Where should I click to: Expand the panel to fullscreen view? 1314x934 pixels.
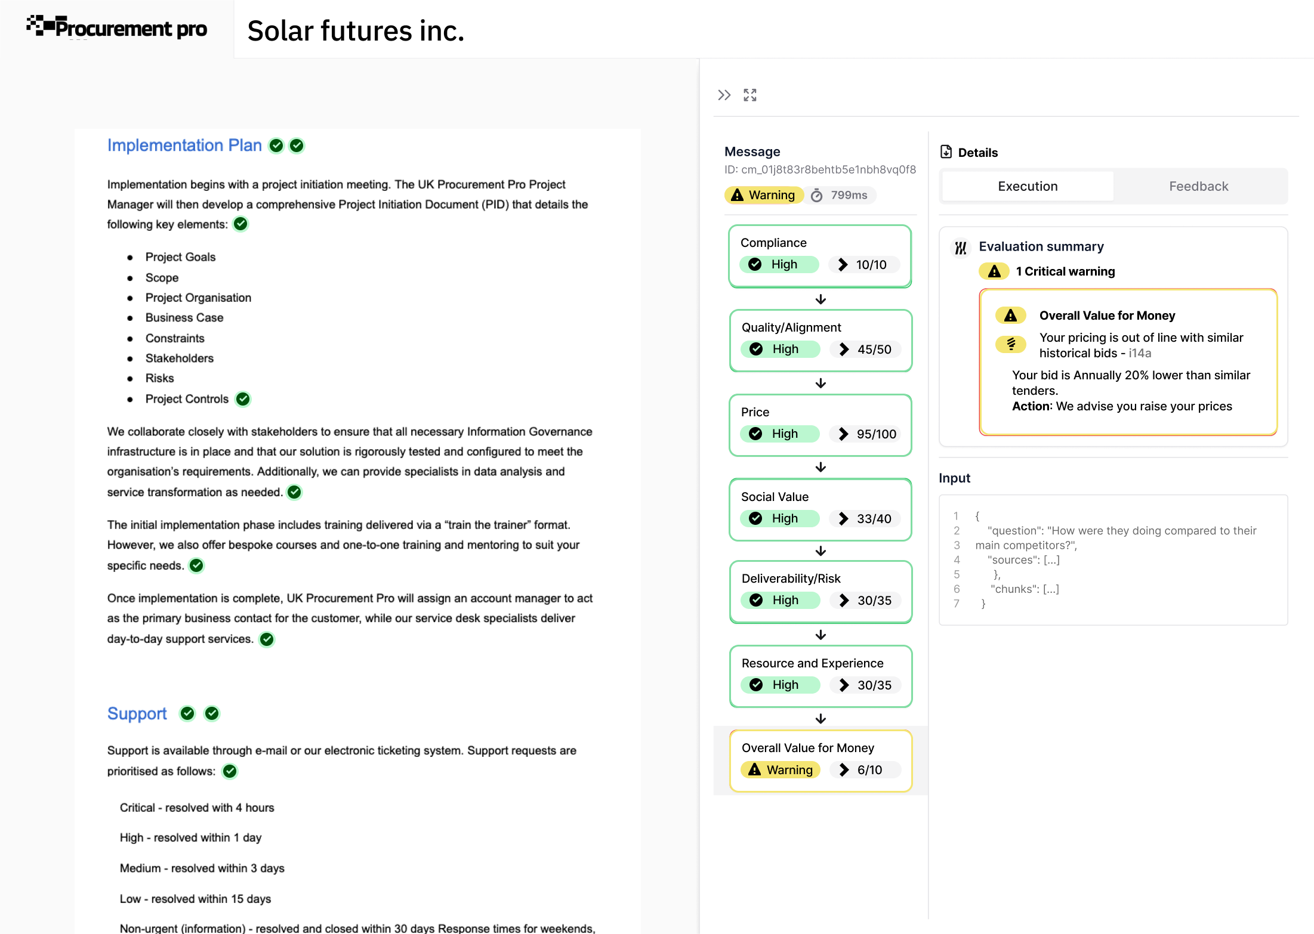click(749, 95)
